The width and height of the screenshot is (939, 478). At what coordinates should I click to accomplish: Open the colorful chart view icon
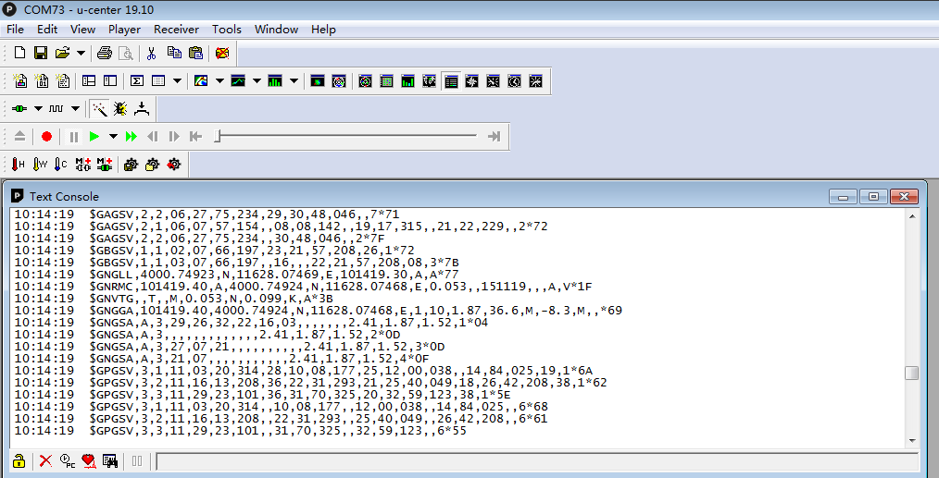pos(201,80)
